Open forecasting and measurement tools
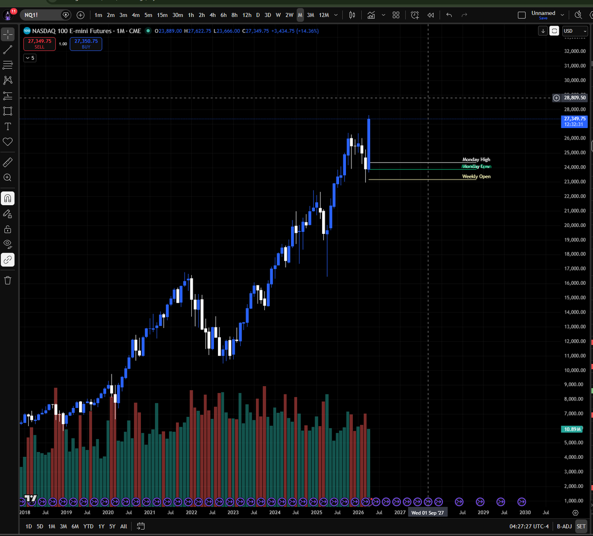The width and height of the screenshot is (593, 536). [x=7, y=95]
